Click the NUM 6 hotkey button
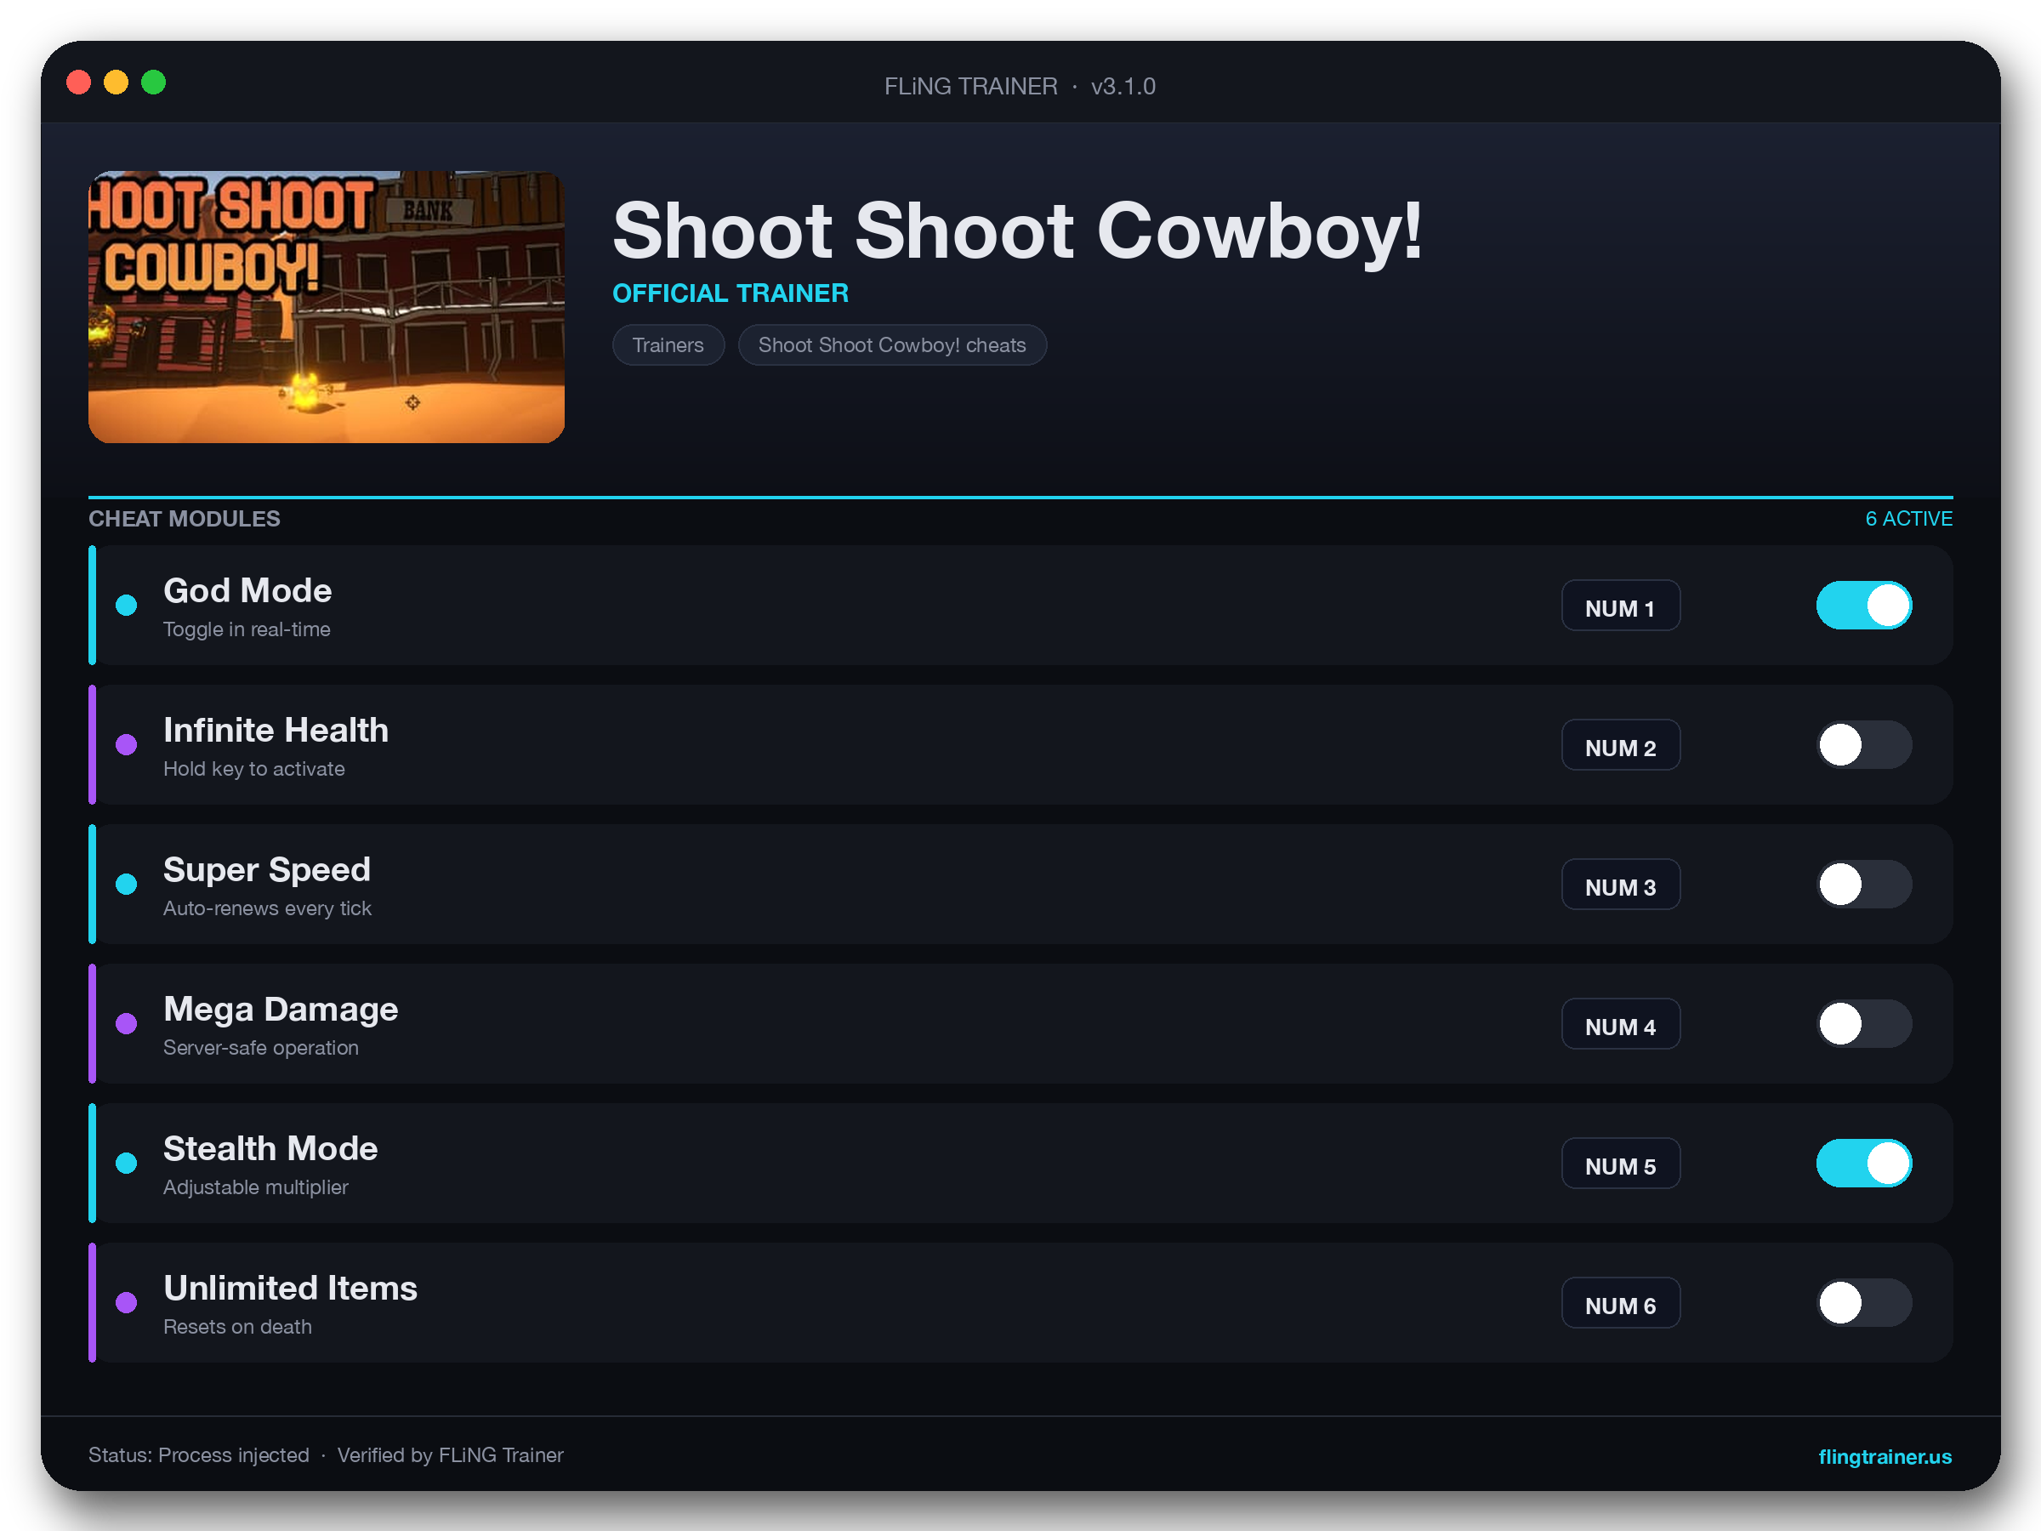Screen dimensions: 2041x1531 coord(1620,1303)
